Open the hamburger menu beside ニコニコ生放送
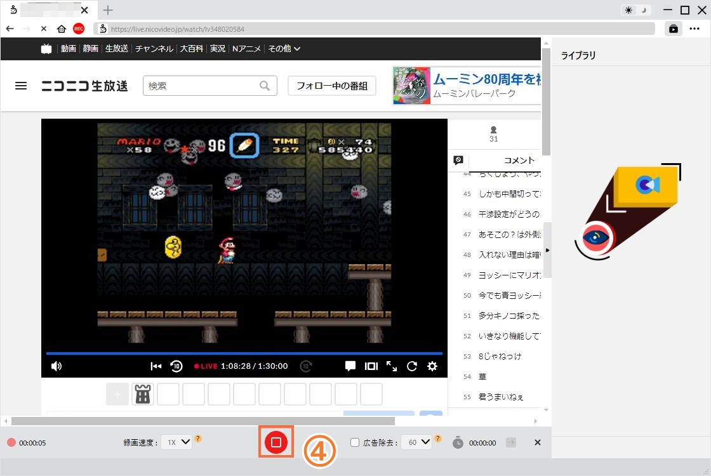This screenshot has width=711, height=476. (x=21, y=86)
